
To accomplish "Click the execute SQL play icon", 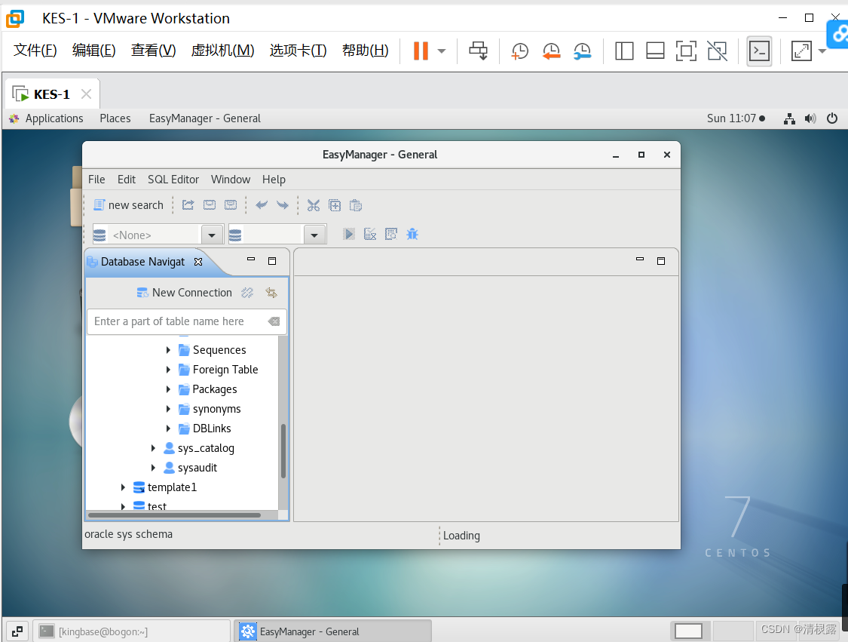I will coord(349,234).
